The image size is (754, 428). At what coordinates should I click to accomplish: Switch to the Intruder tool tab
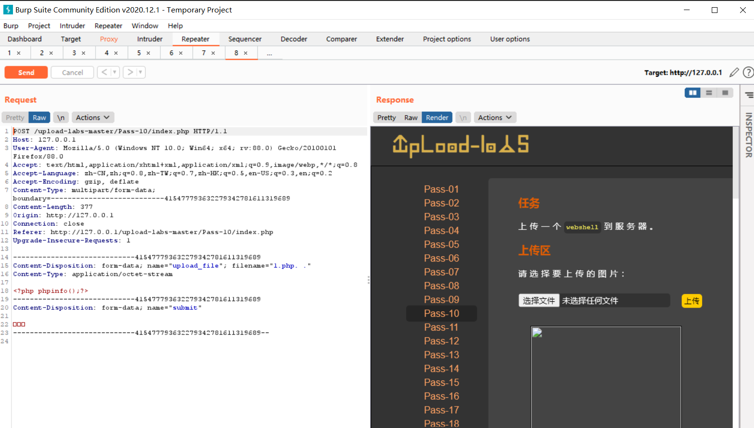pyautogui.click(x=150, y=39)
